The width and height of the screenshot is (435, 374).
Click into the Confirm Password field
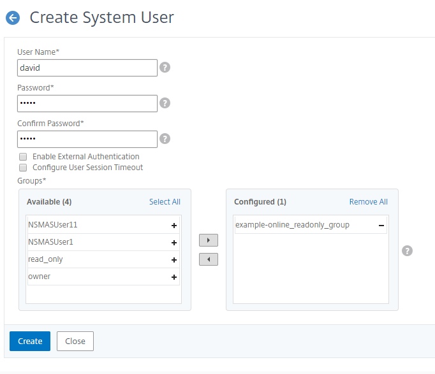click(87, 139)
